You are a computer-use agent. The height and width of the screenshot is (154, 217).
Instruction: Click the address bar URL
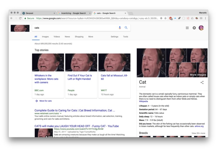[x=97, y=18]
